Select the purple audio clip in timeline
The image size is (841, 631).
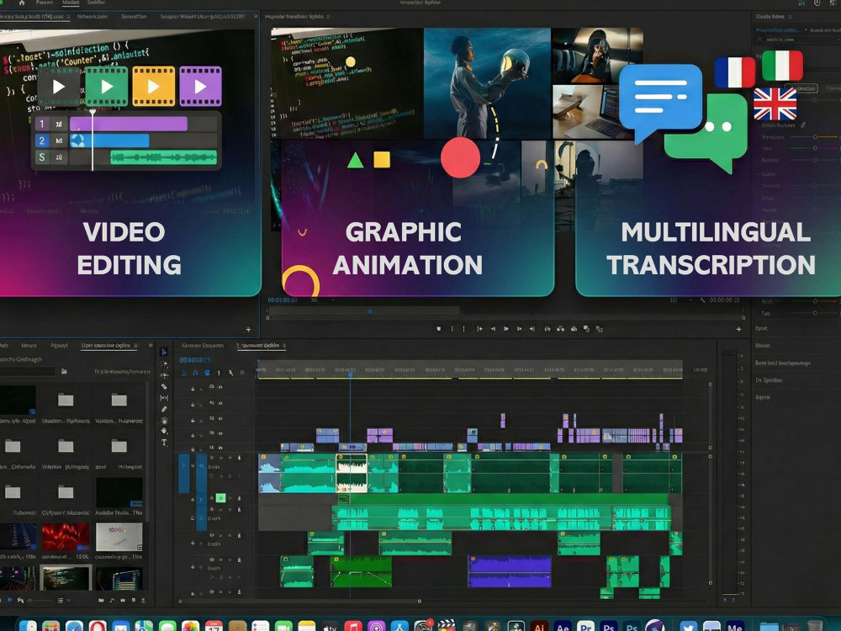[510, 571]
